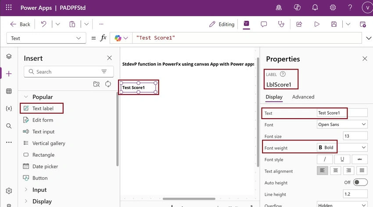The height and width of the screenshot is (207, 373).
Task: Select the Test Score1 label on canvas
Action: tap(138, 88)
